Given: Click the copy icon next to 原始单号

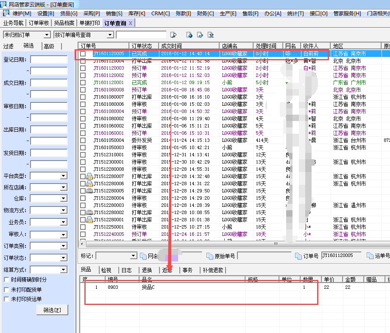Looking at the screenshot, I should click(209, 256).
